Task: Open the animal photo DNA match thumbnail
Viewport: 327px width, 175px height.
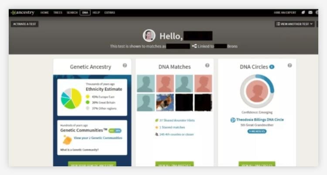Action: 165,102
